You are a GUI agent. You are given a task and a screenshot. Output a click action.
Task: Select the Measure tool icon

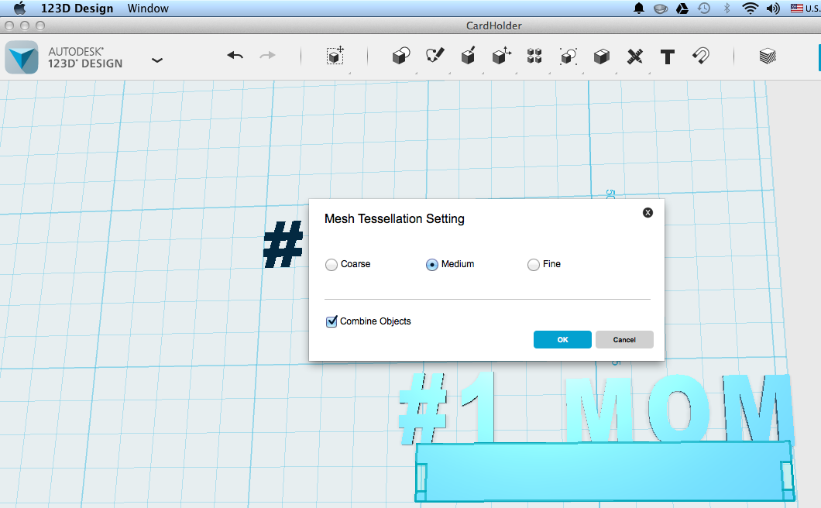634,56
